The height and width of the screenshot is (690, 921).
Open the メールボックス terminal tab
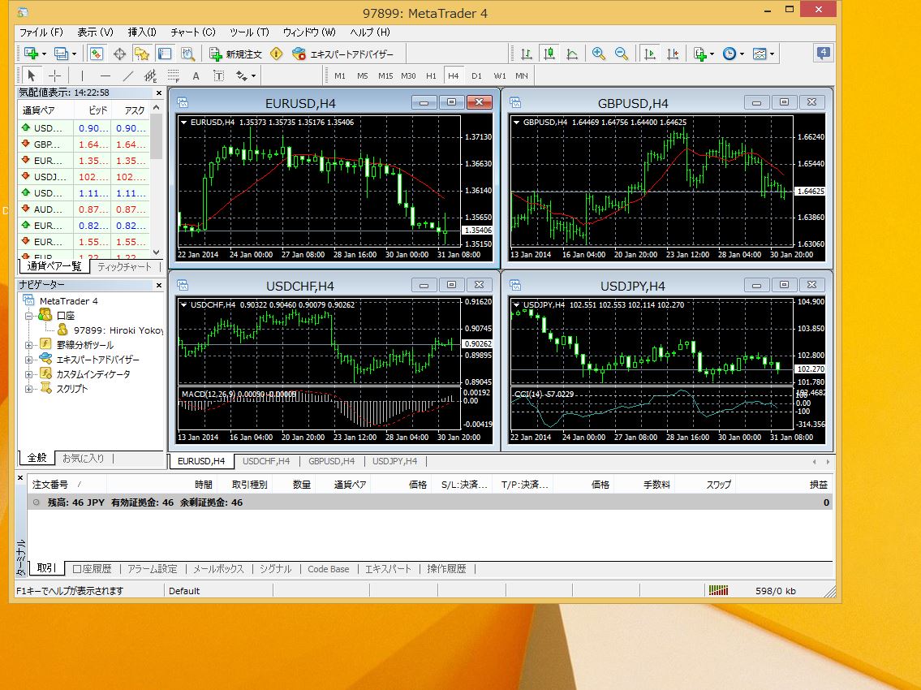(x=218, y=569)
